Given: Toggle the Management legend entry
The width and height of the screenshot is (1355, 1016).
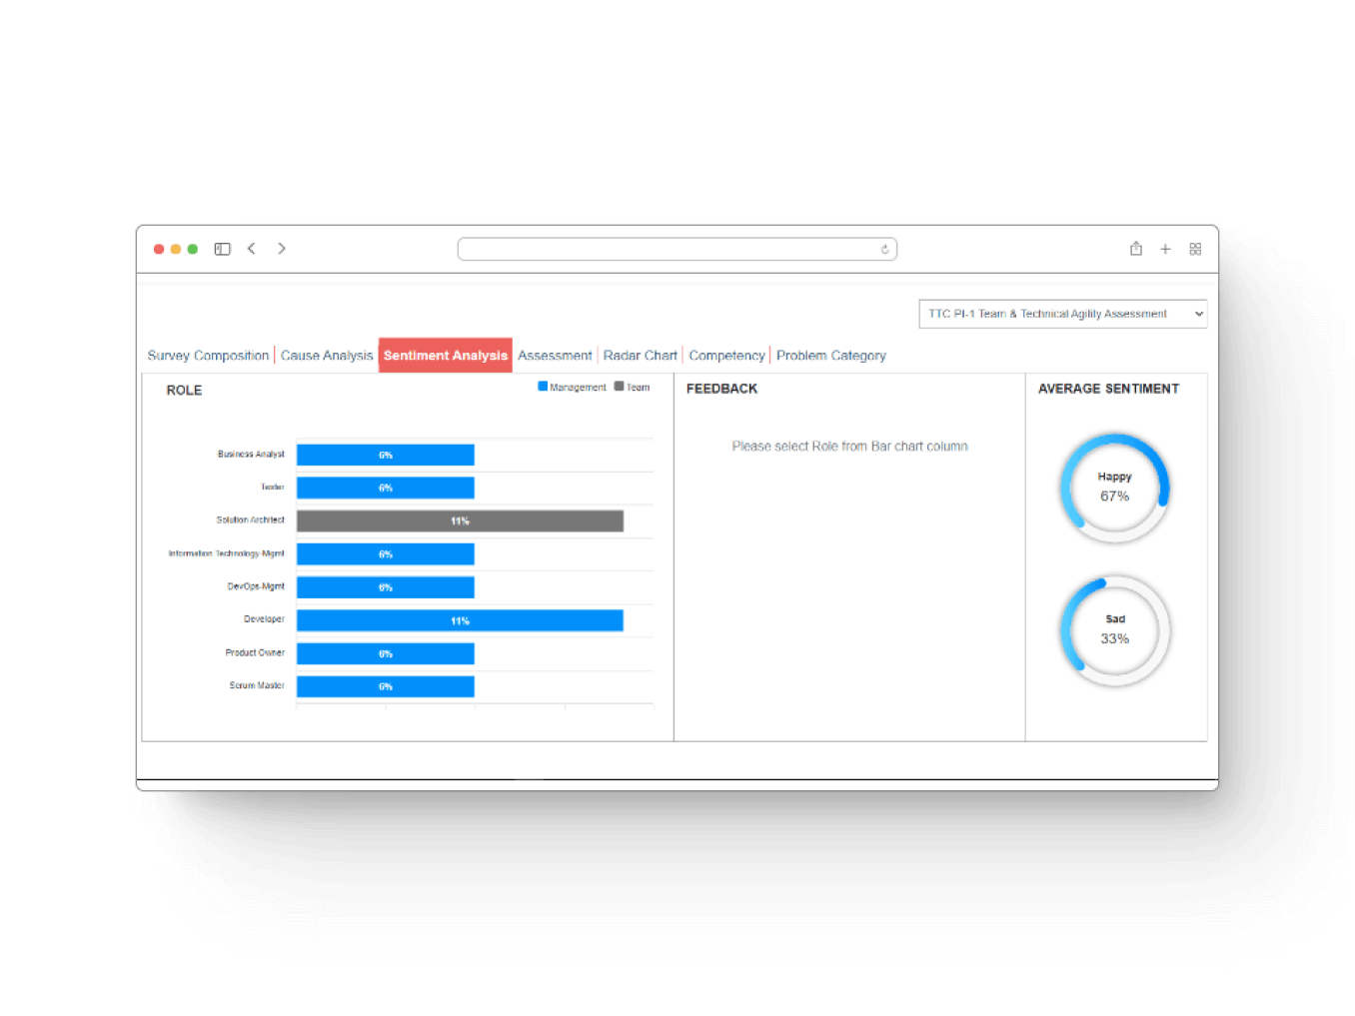Looking at the screenshot, I should click(573, 387).
